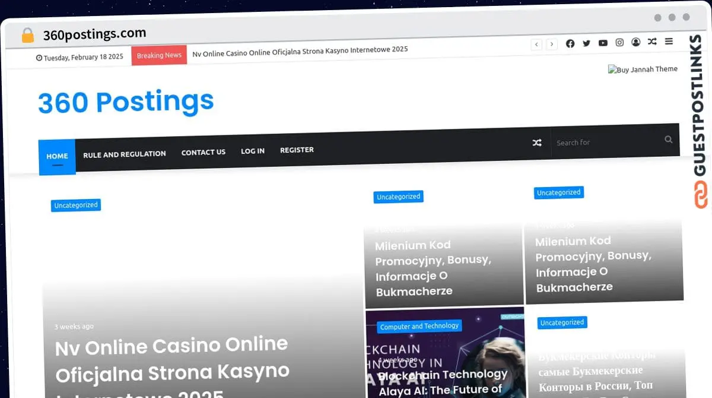Go to Contact Us page

point(204,152)
